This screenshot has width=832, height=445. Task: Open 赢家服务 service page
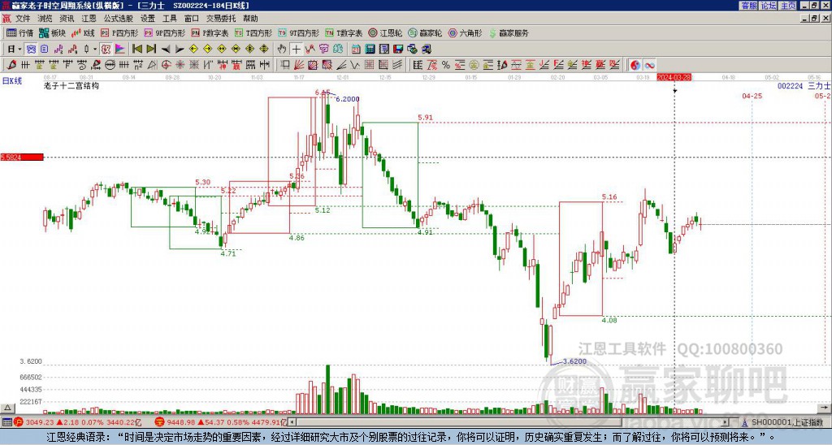coord(509,32)
